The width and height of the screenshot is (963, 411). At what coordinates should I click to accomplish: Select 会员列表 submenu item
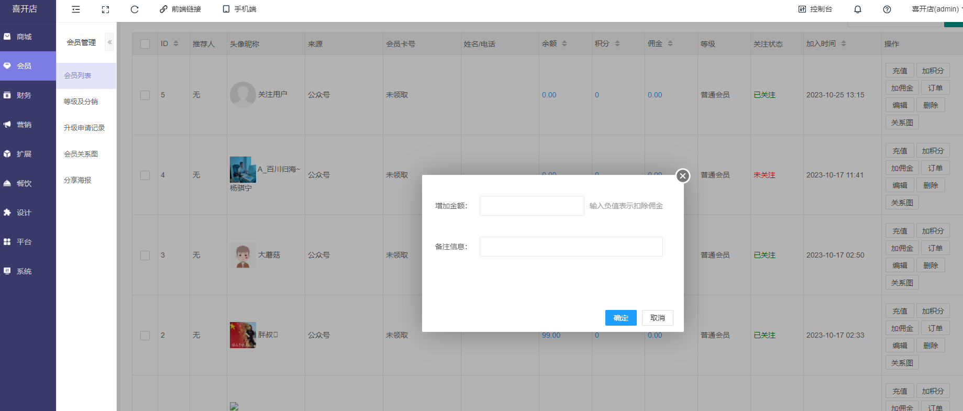pos(86,76)
